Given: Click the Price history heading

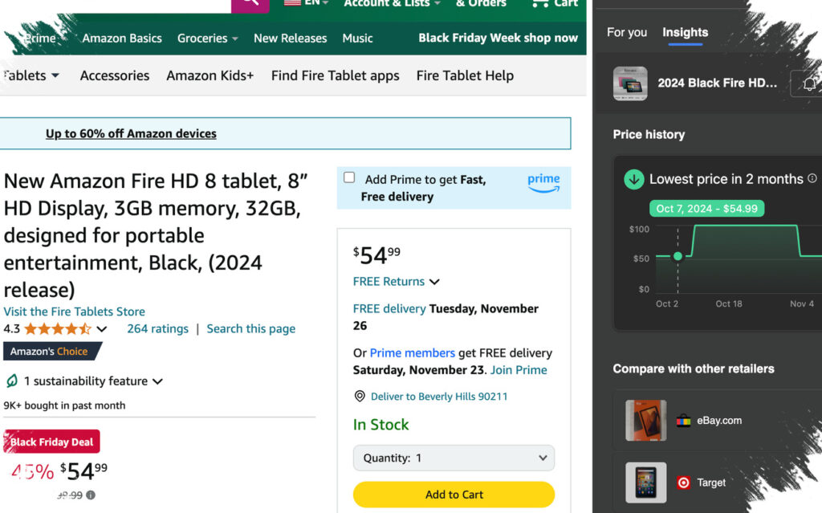Looking at the screenshot, I should coord(649,135).
